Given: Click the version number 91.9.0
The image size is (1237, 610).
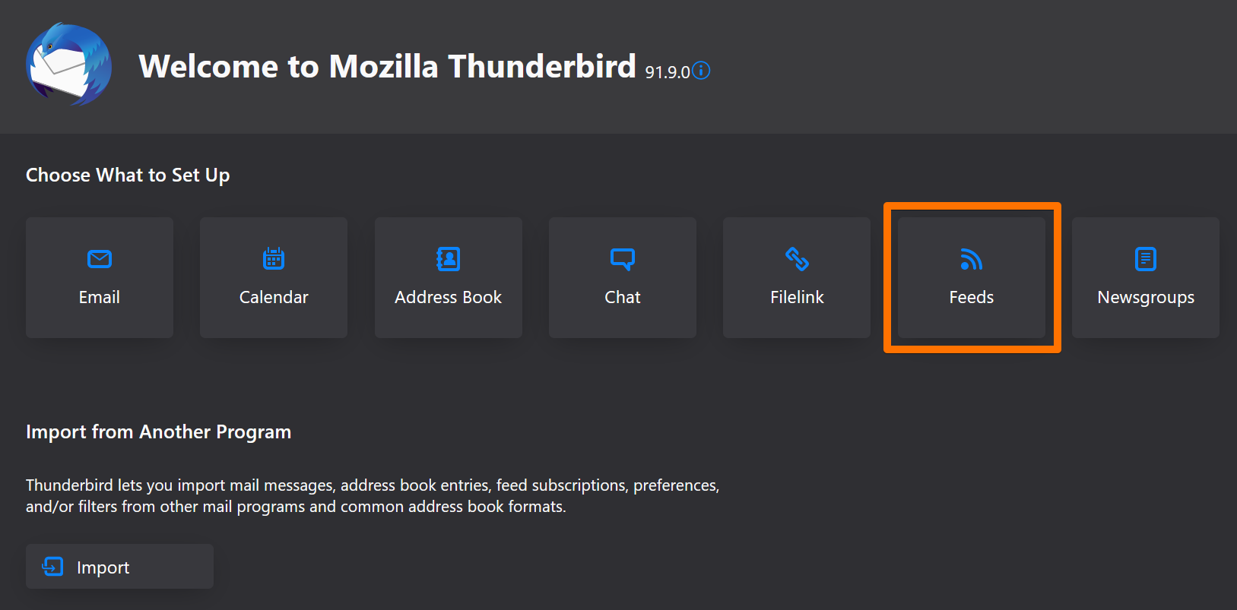Looking at the screenshot, I should [667, 72].
